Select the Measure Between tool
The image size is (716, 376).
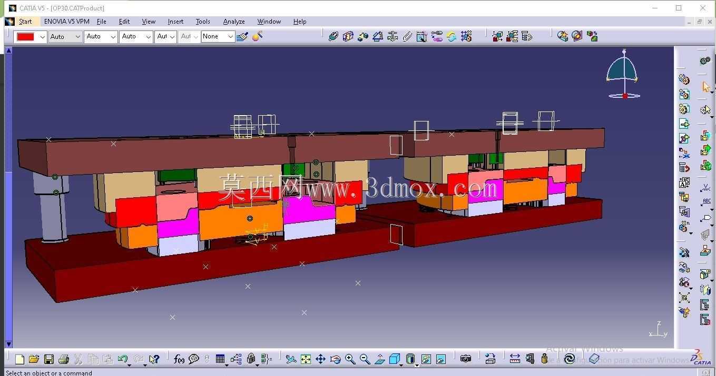515,359
